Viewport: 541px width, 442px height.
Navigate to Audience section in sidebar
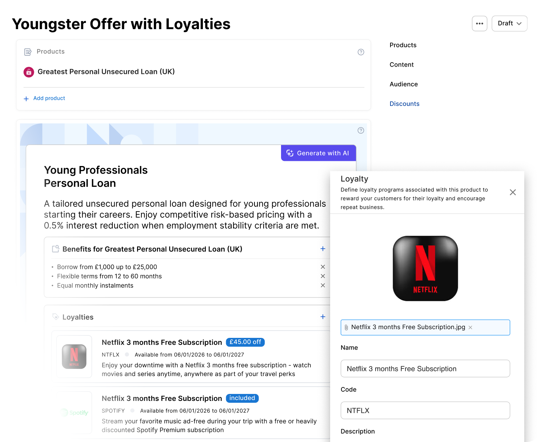[404, 84]
